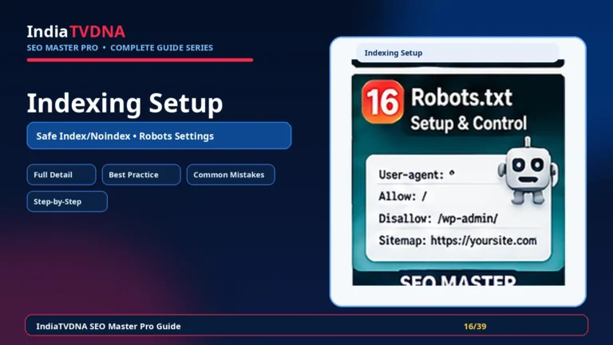
Task: Click the '16/39' page counter
Action: [x=475, y=326]
